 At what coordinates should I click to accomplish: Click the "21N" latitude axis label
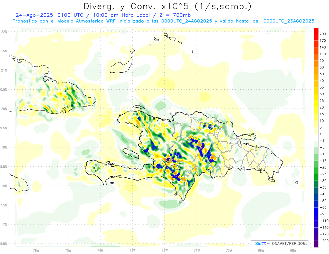(x=4, y=70)
